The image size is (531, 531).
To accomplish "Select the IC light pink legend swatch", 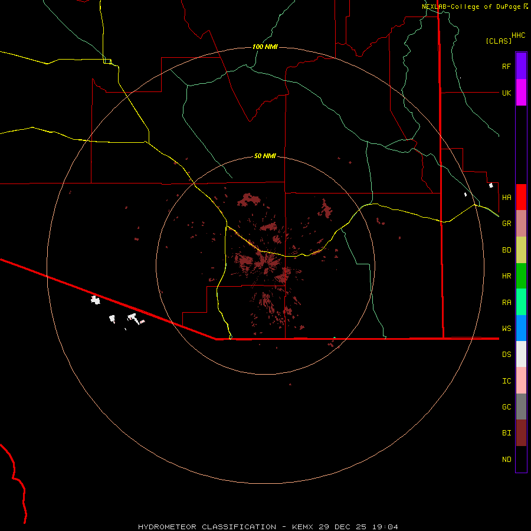I will click(521, 381).
